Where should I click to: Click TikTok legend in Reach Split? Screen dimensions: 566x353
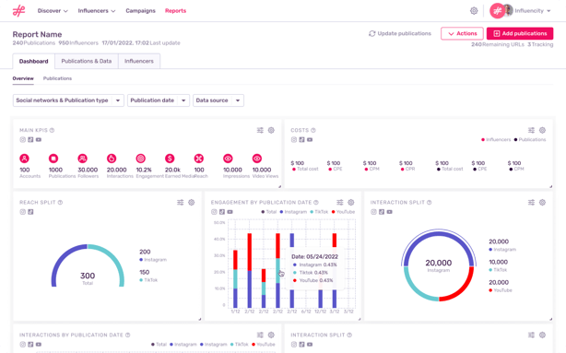[x=148, y=280]
